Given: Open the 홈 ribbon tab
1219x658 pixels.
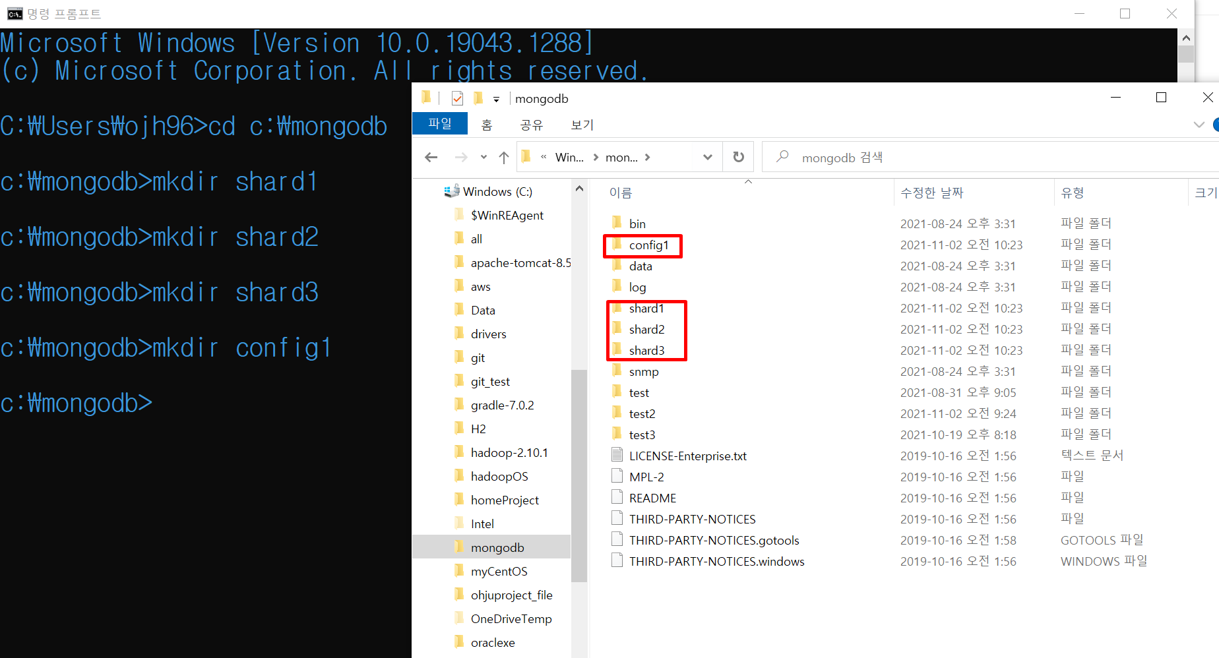Looking at the screenshot, I should tap(487, 125).
